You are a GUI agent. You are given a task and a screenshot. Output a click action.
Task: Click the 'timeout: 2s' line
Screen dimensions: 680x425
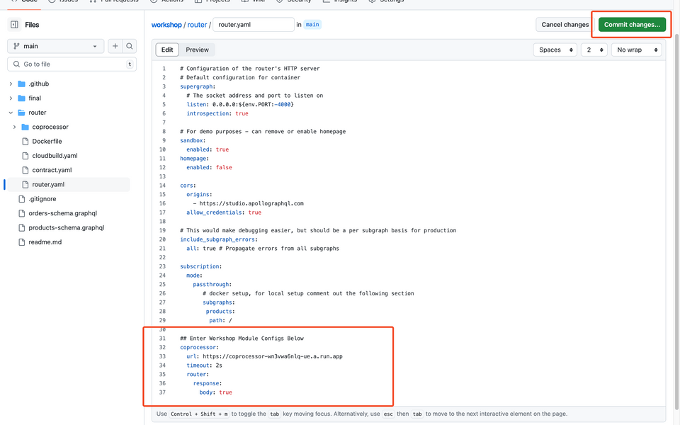tap(204, 365)
